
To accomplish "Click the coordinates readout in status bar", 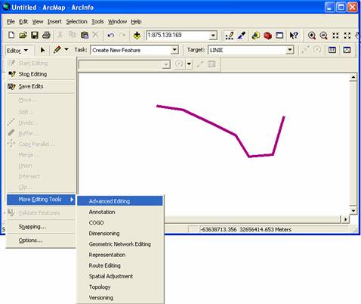I will (x=245, y=229).
